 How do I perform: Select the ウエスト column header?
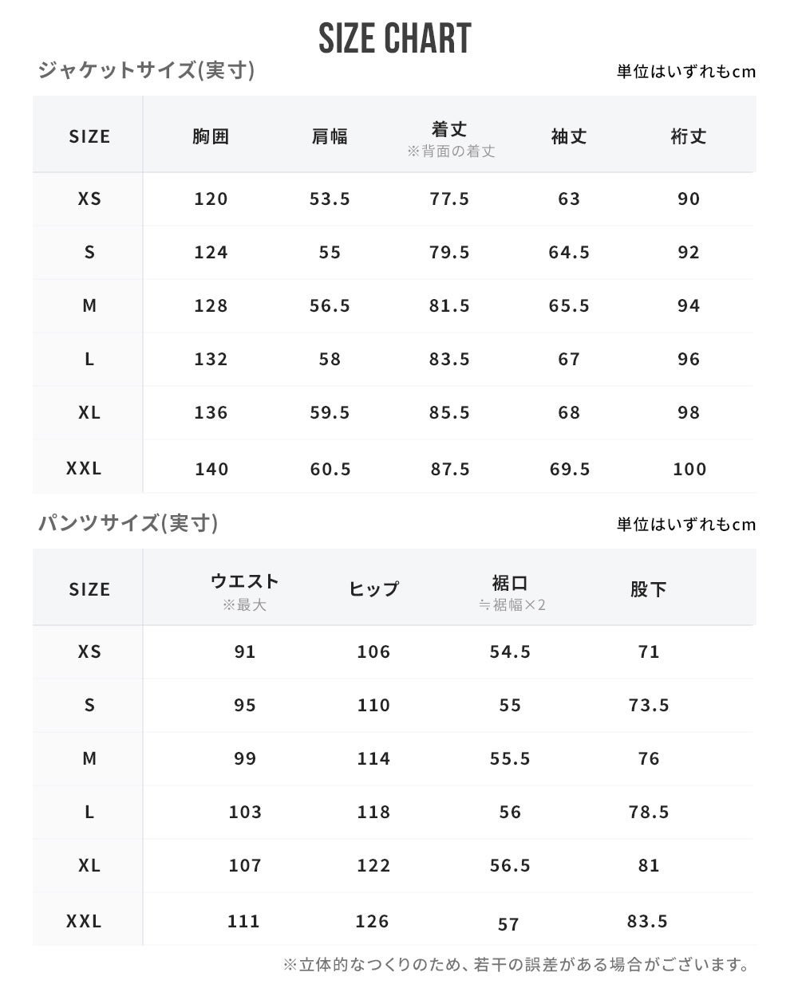(245, 581)
